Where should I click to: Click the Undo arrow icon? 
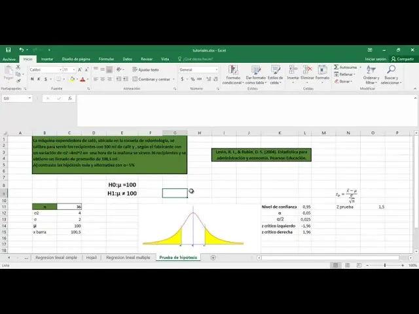pyautogui.click(x=21, y=50)
